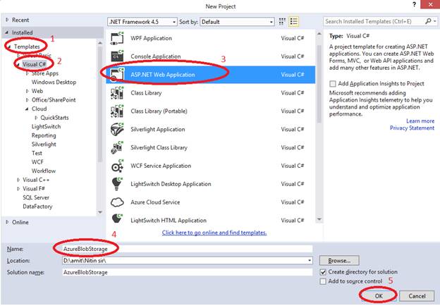Select Test in the template tree
440x306 pixels.
tap(37, 153)
